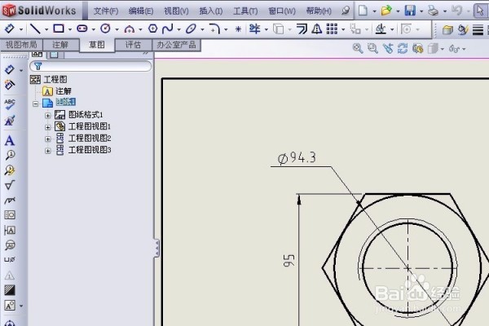Select the Smart Dimension tool in sketch toolbar
This screenshot has height=326, width=489.
pyautogui.click(x=9, y=29)
